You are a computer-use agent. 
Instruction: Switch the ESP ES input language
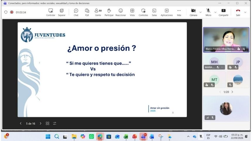[208, 137]
